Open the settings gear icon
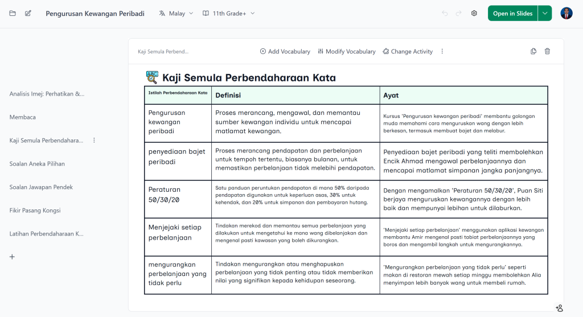 [x=474, y=14]
